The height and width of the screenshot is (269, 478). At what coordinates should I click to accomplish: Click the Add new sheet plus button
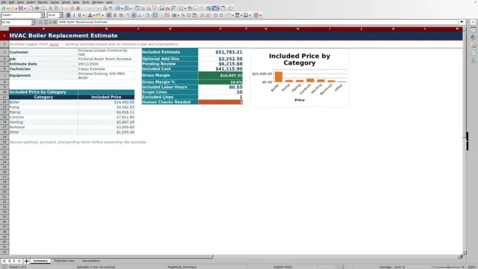tap(26, 261)
